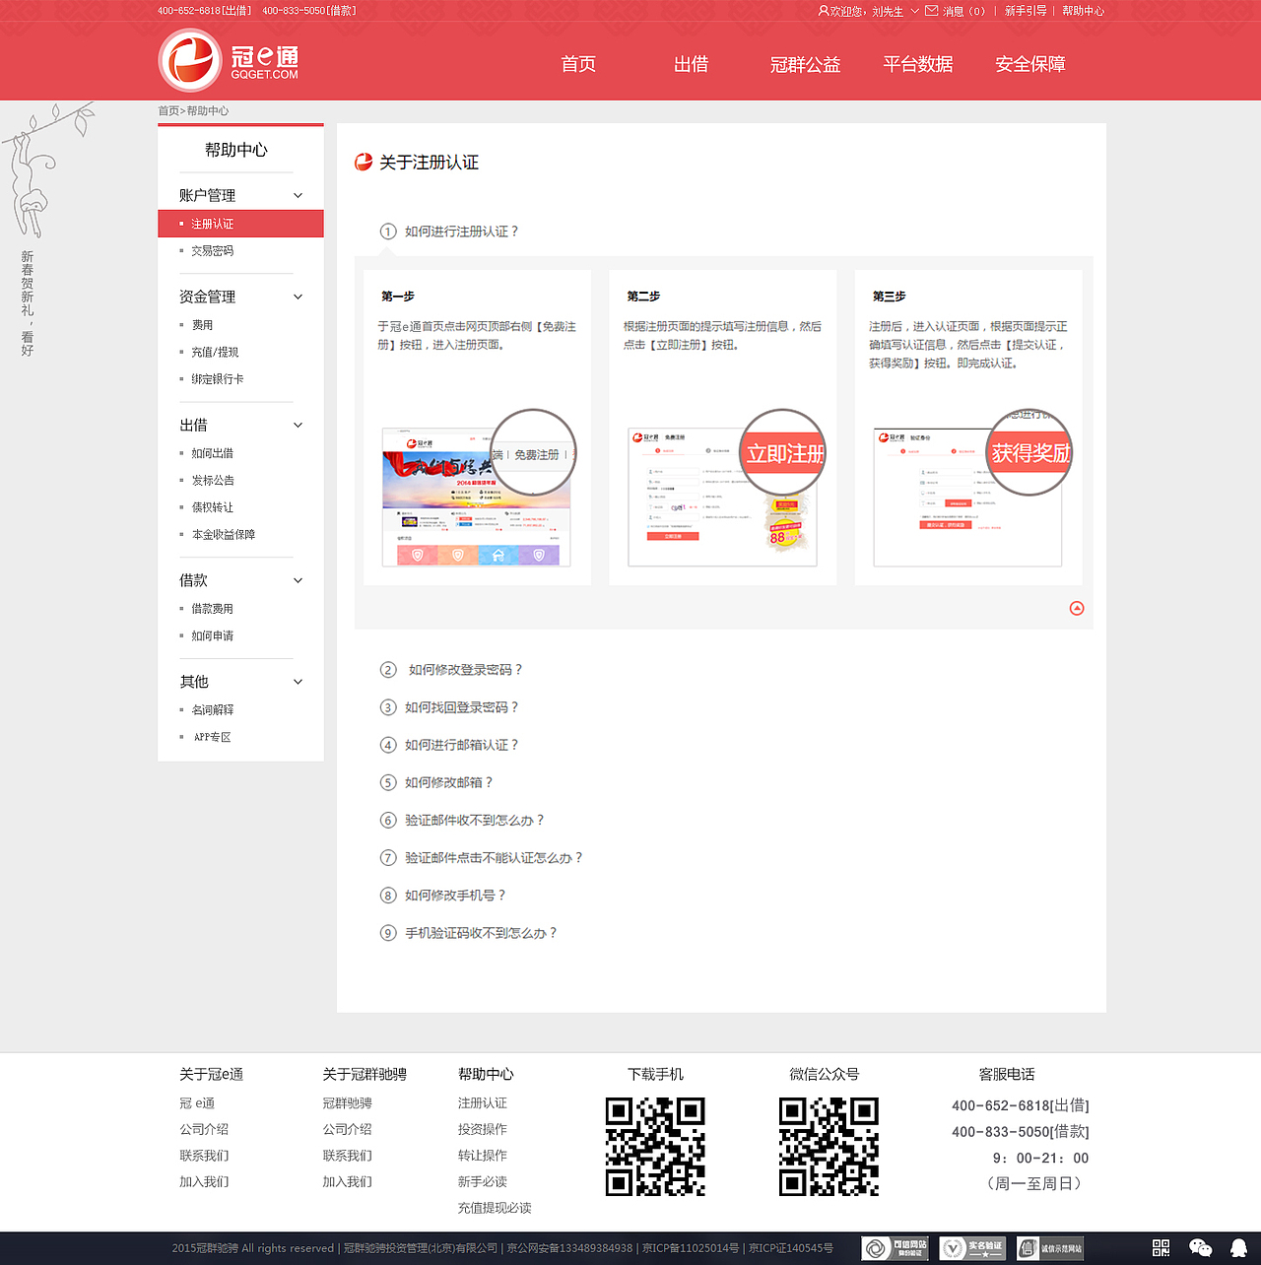Viewport: 1261px width, 1265px height.
Task: Open WeChat contact icon at bottom right
Action: [1200, 1248]
